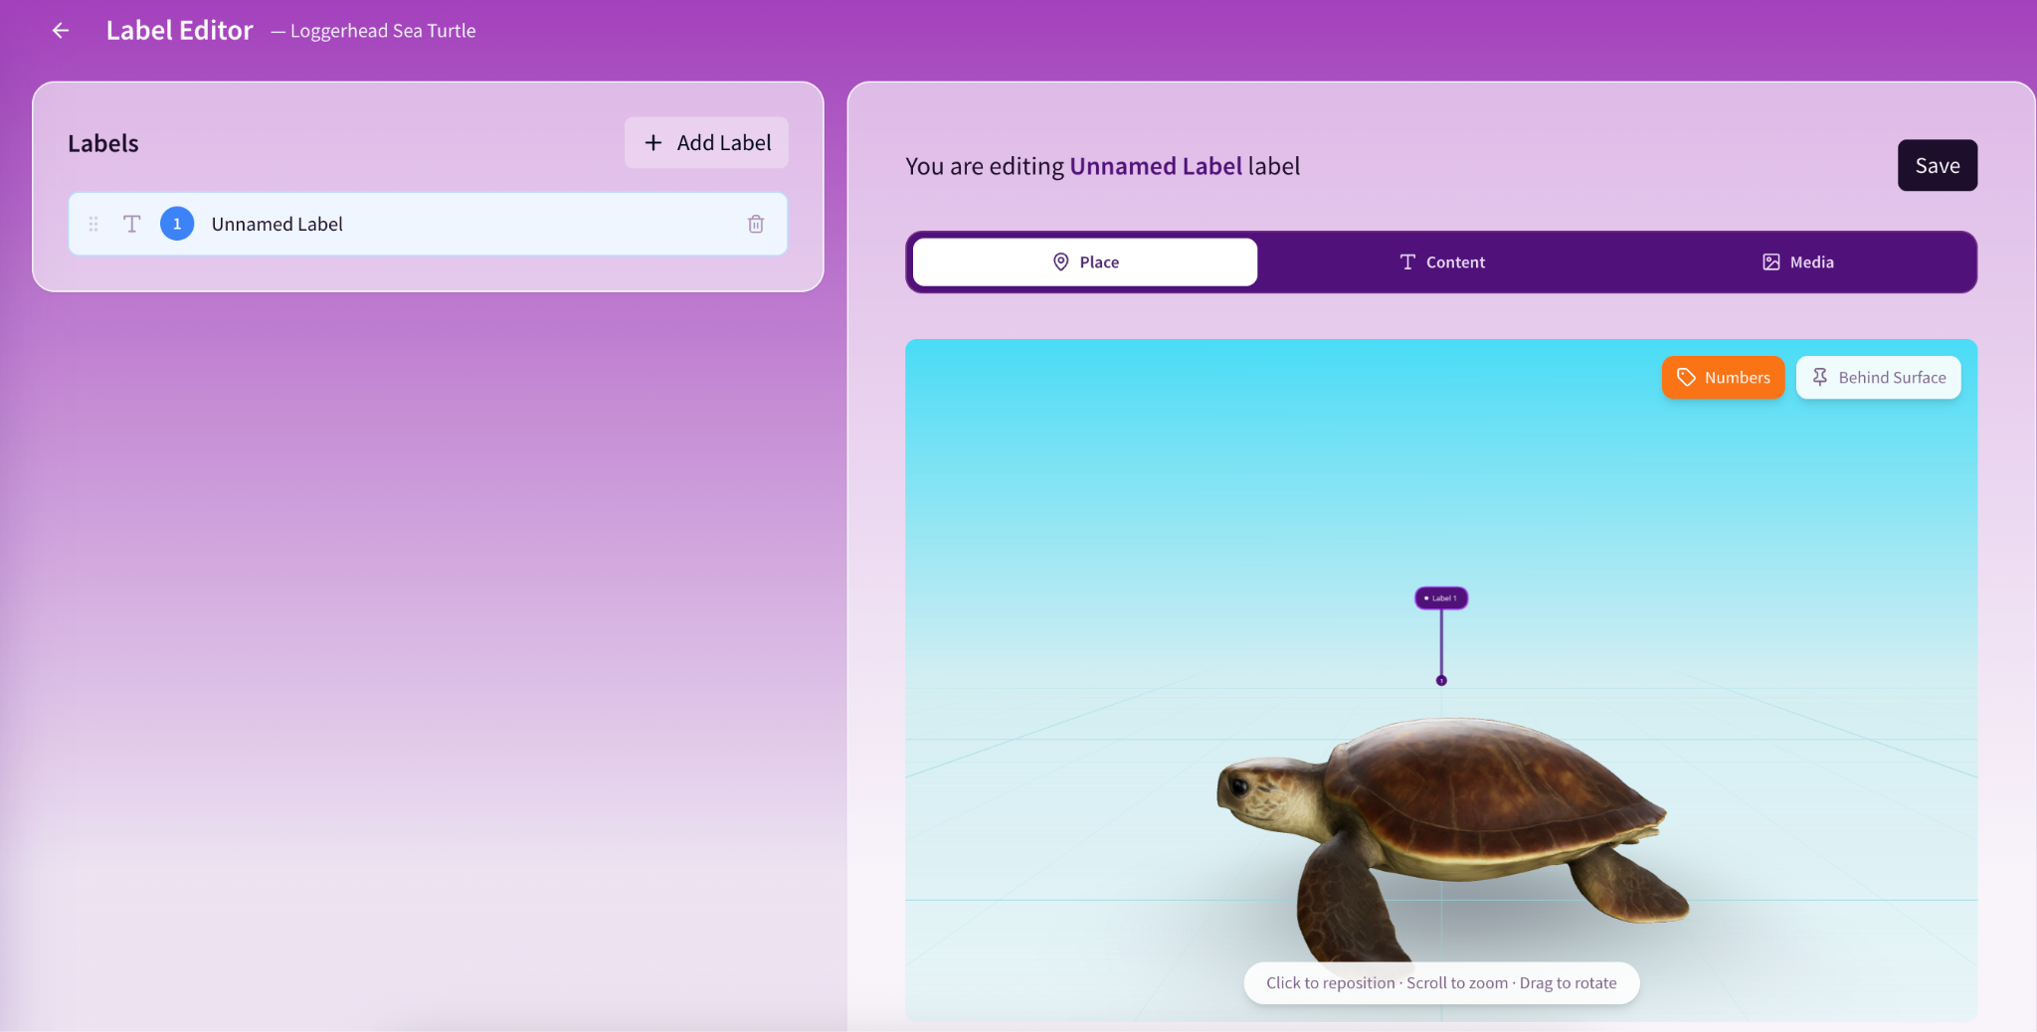
Task: Click the back arrow icon
Action: (61, 31)
